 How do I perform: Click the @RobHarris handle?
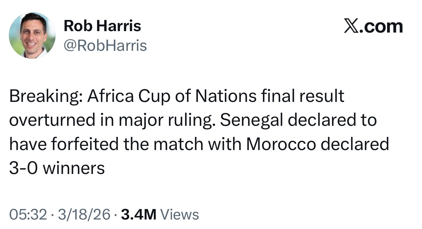pos(105,46)
